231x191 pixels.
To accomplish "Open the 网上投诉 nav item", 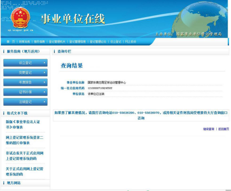I will [130, 41].
